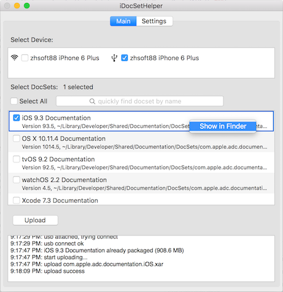Check Xcode 7.3 Documentation checkbox
The height and width of the screenshot is (292, 283).
click(x=17, y=200)
